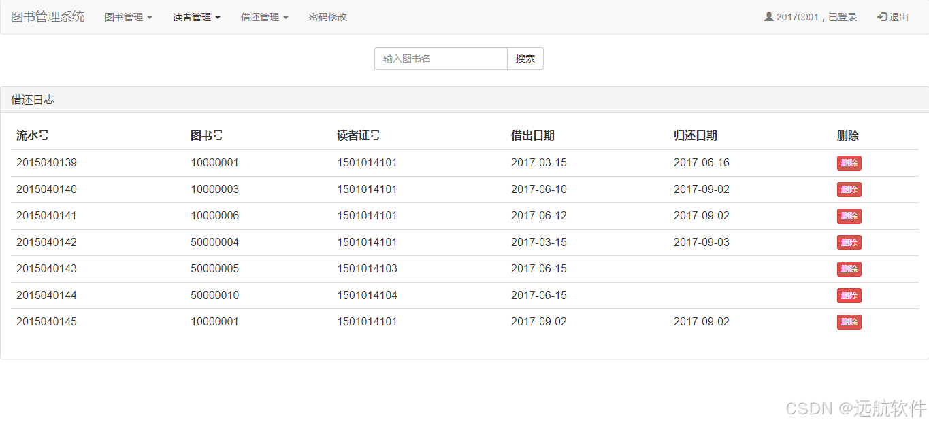929x424 pixels.
Task: Delete the record with 流水号 2015040140
Action: [849, 190]
